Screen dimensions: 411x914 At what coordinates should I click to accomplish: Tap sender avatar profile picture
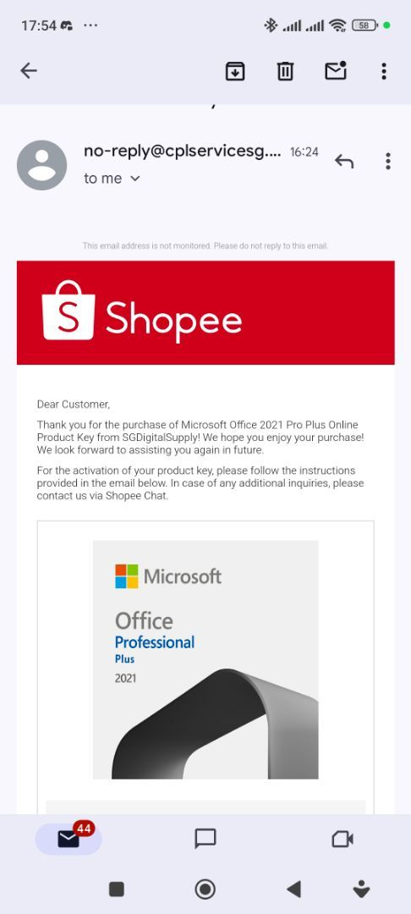tap(42, 165)
